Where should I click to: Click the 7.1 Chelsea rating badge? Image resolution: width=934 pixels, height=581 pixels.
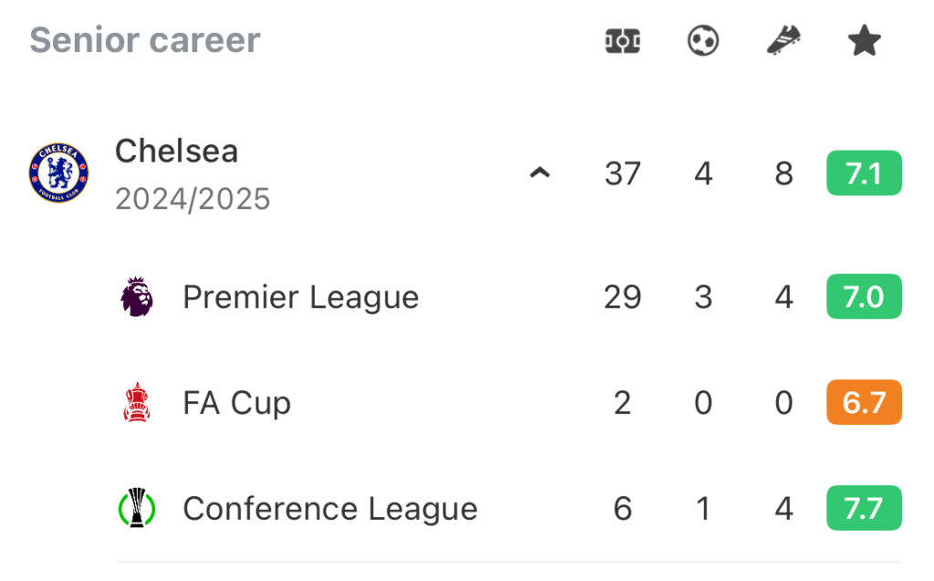tap(864, 172)
